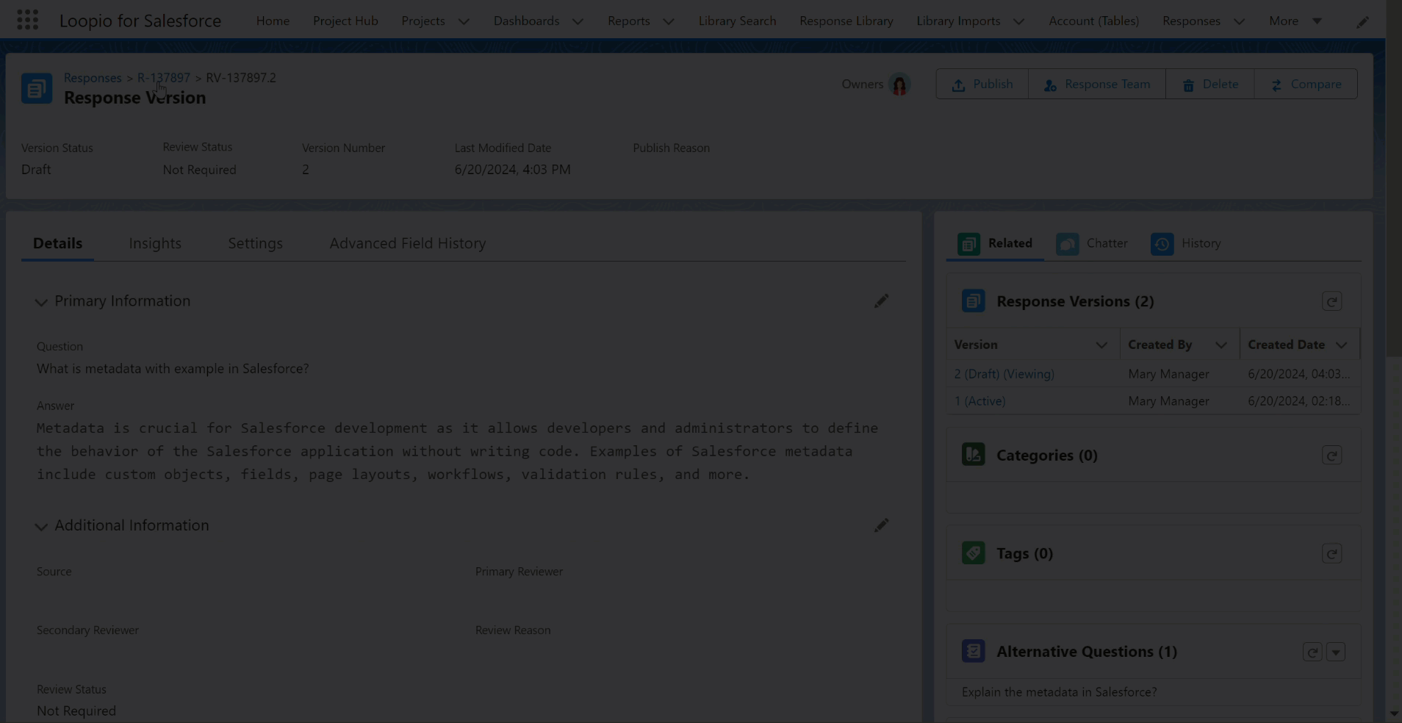Refresh the Alternative Questions list
This screenshot has width=1402, height=723.
coord(1312,652)
